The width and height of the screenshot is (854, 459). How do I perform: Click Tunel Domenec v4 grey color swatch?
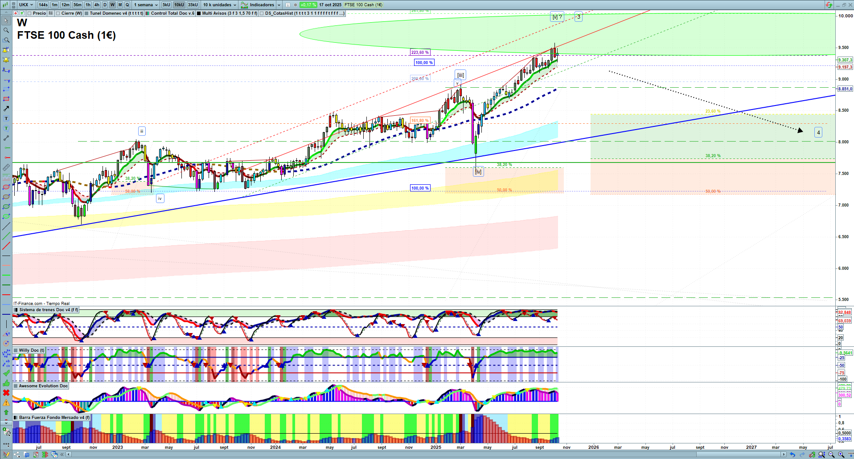pyautogui.click(x=86, y=13)
